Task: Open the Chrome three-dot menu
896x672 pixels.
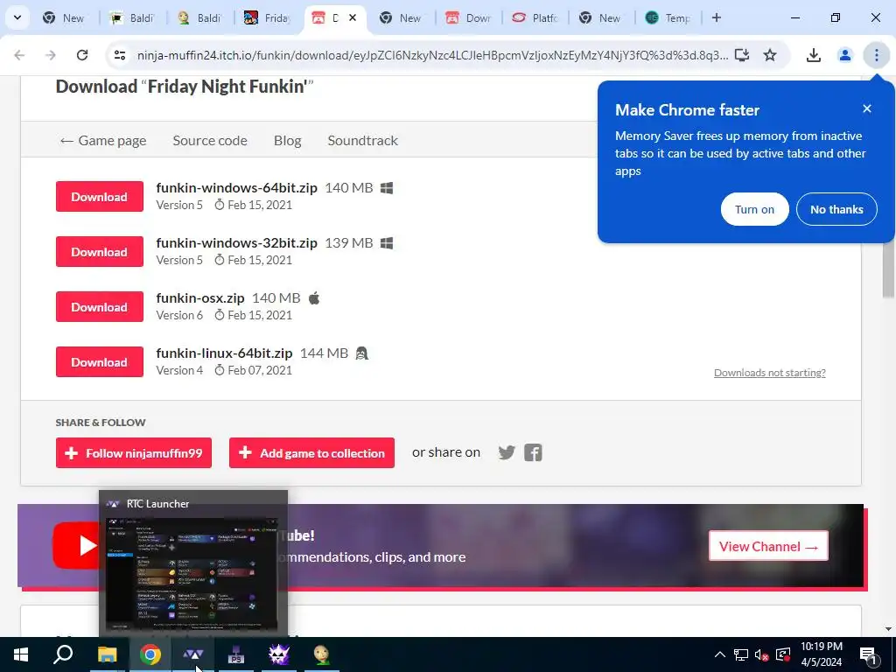Action: coord(876,55)
